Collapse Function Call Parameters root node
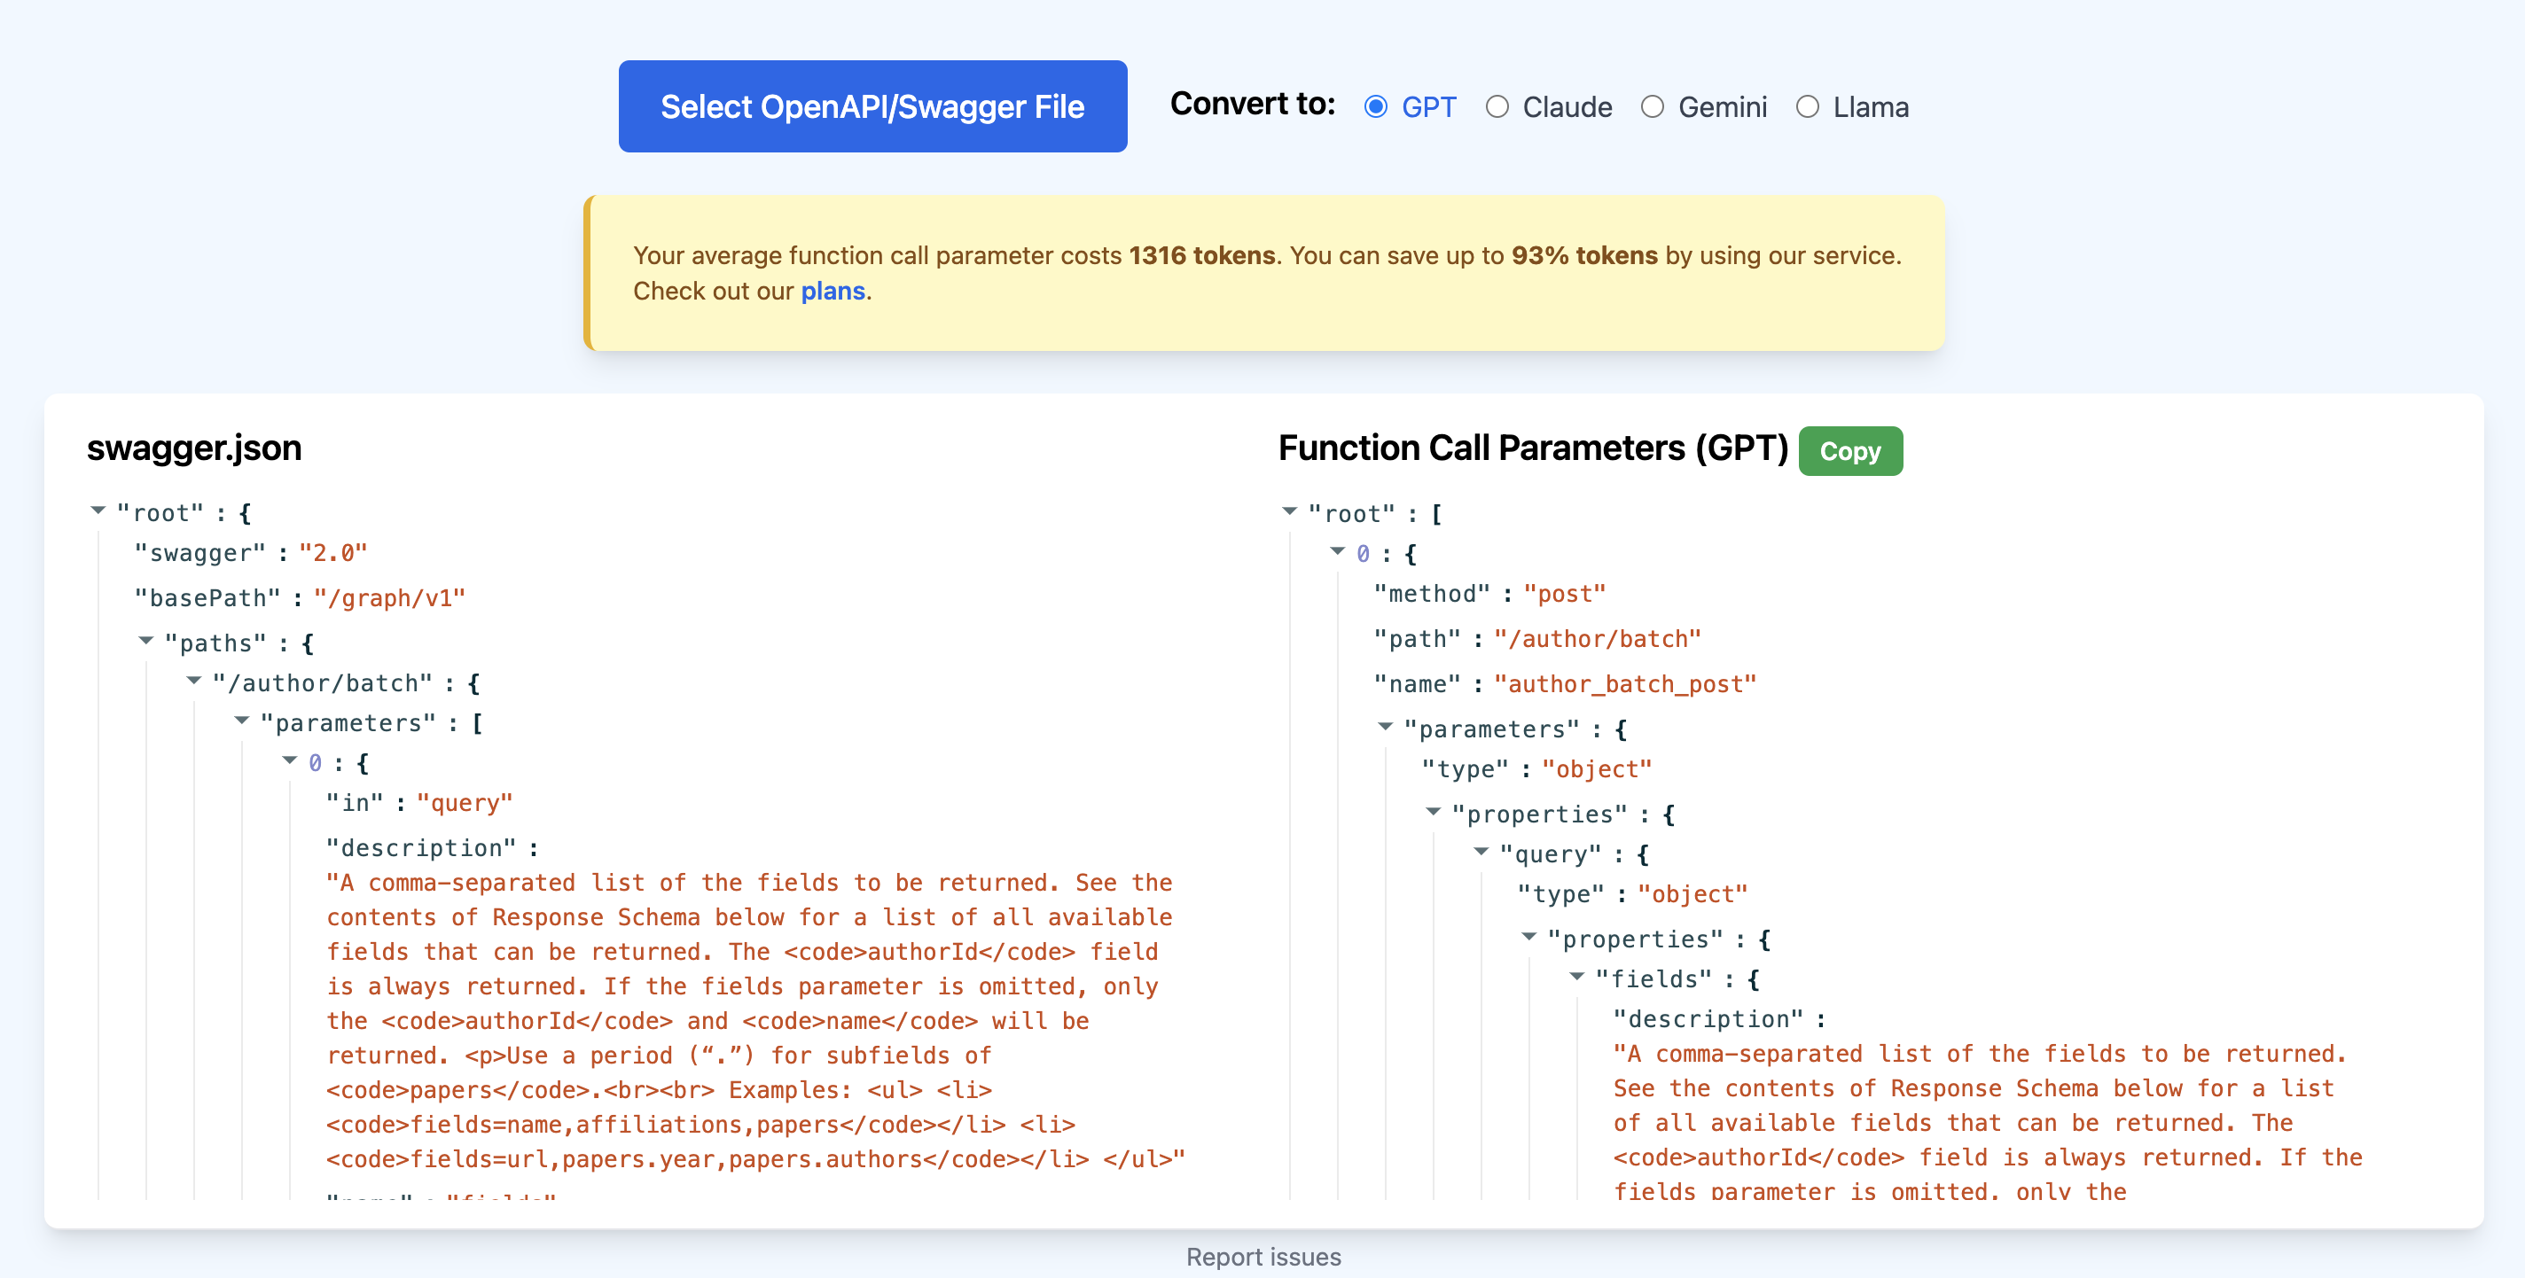The width and height of the screenshot is (2525, 1278). 1290,511
